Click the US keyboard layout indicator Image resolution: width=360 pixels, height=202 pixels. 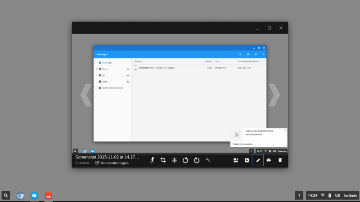coord(337,195)
